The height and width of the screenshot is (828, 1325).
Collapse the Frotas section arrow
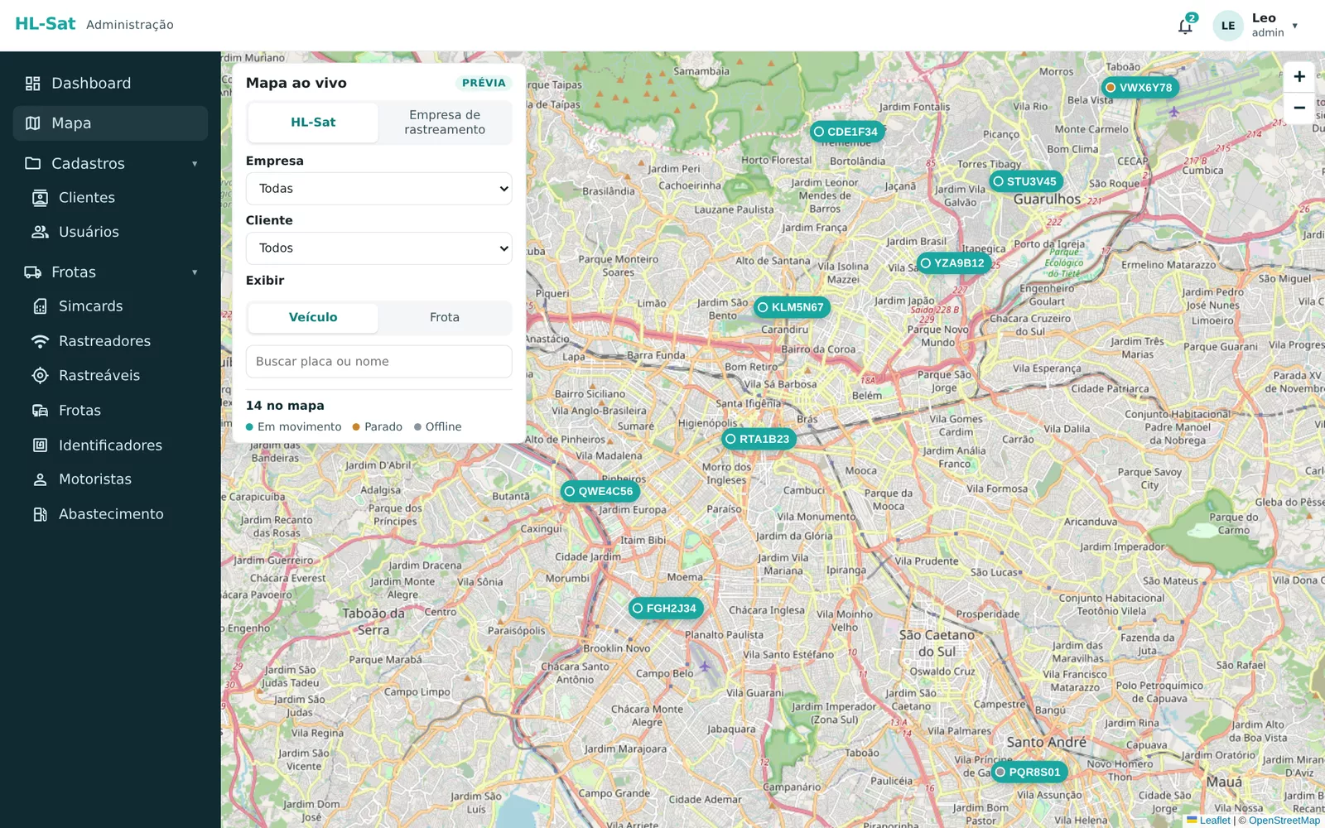pos(195,272)
